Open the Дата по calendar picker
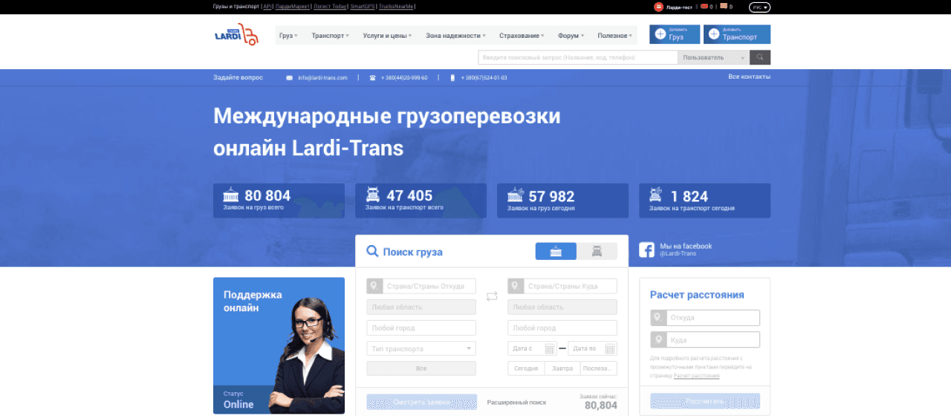The image size is (951, 416). pos(610,348)
